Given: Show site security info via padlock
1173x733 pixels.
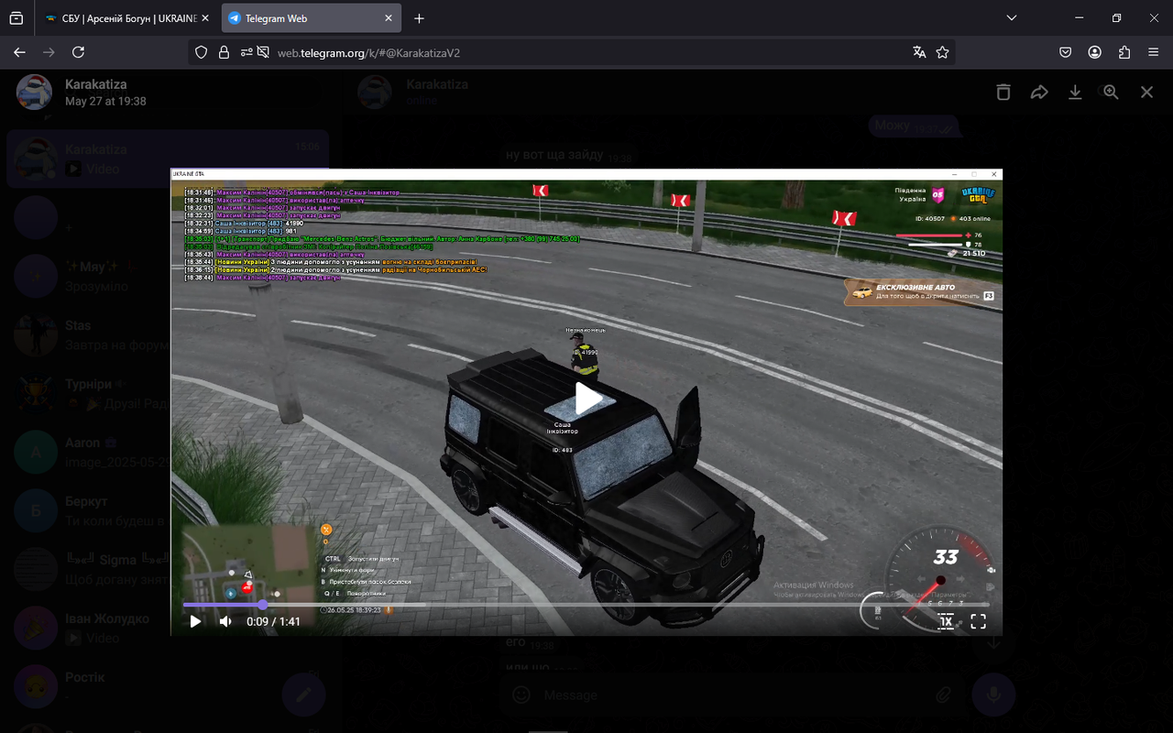Looking at the screenshot, I should 224,52.
